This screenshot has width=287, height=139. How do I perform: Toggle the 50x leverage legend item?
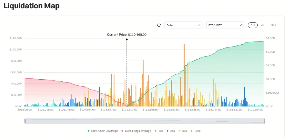coord(183,131)
